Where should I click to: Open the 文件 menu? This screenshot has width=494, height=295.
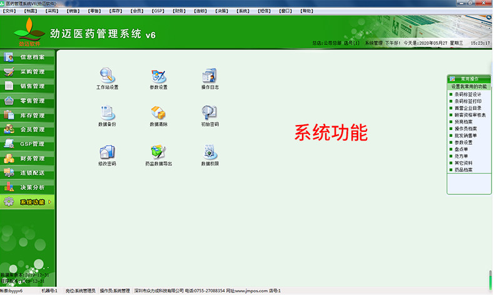9,11
